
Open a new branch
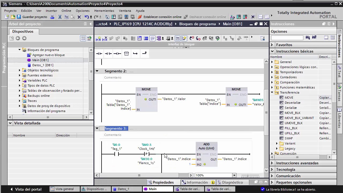[135, 54]
